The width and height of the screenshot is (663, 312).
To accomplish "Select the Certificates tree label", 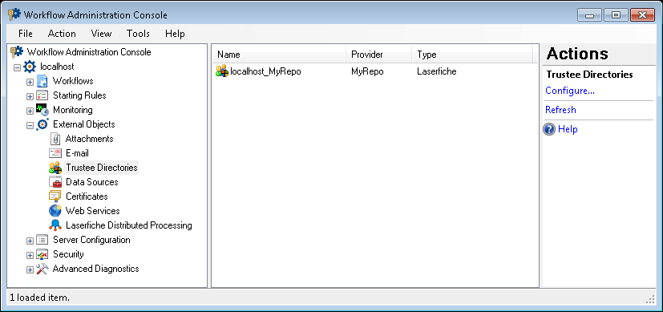I will (87, 197).
